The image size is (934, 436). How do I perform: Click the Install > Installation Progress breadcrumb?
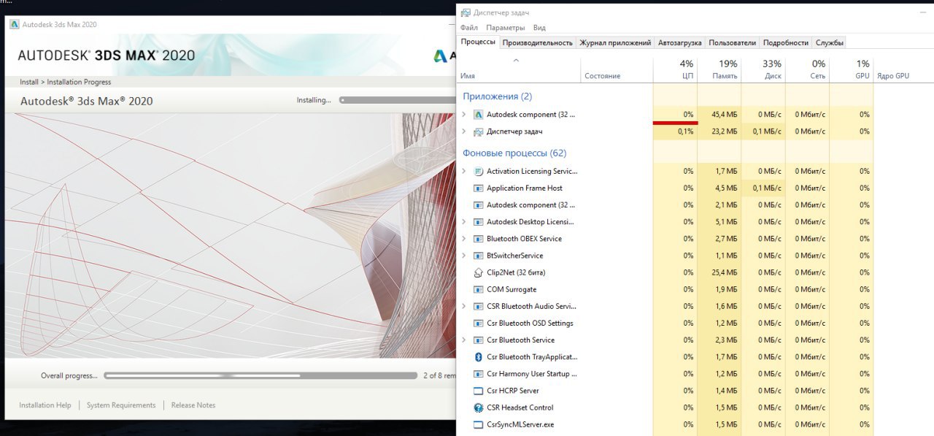(65, 82)
